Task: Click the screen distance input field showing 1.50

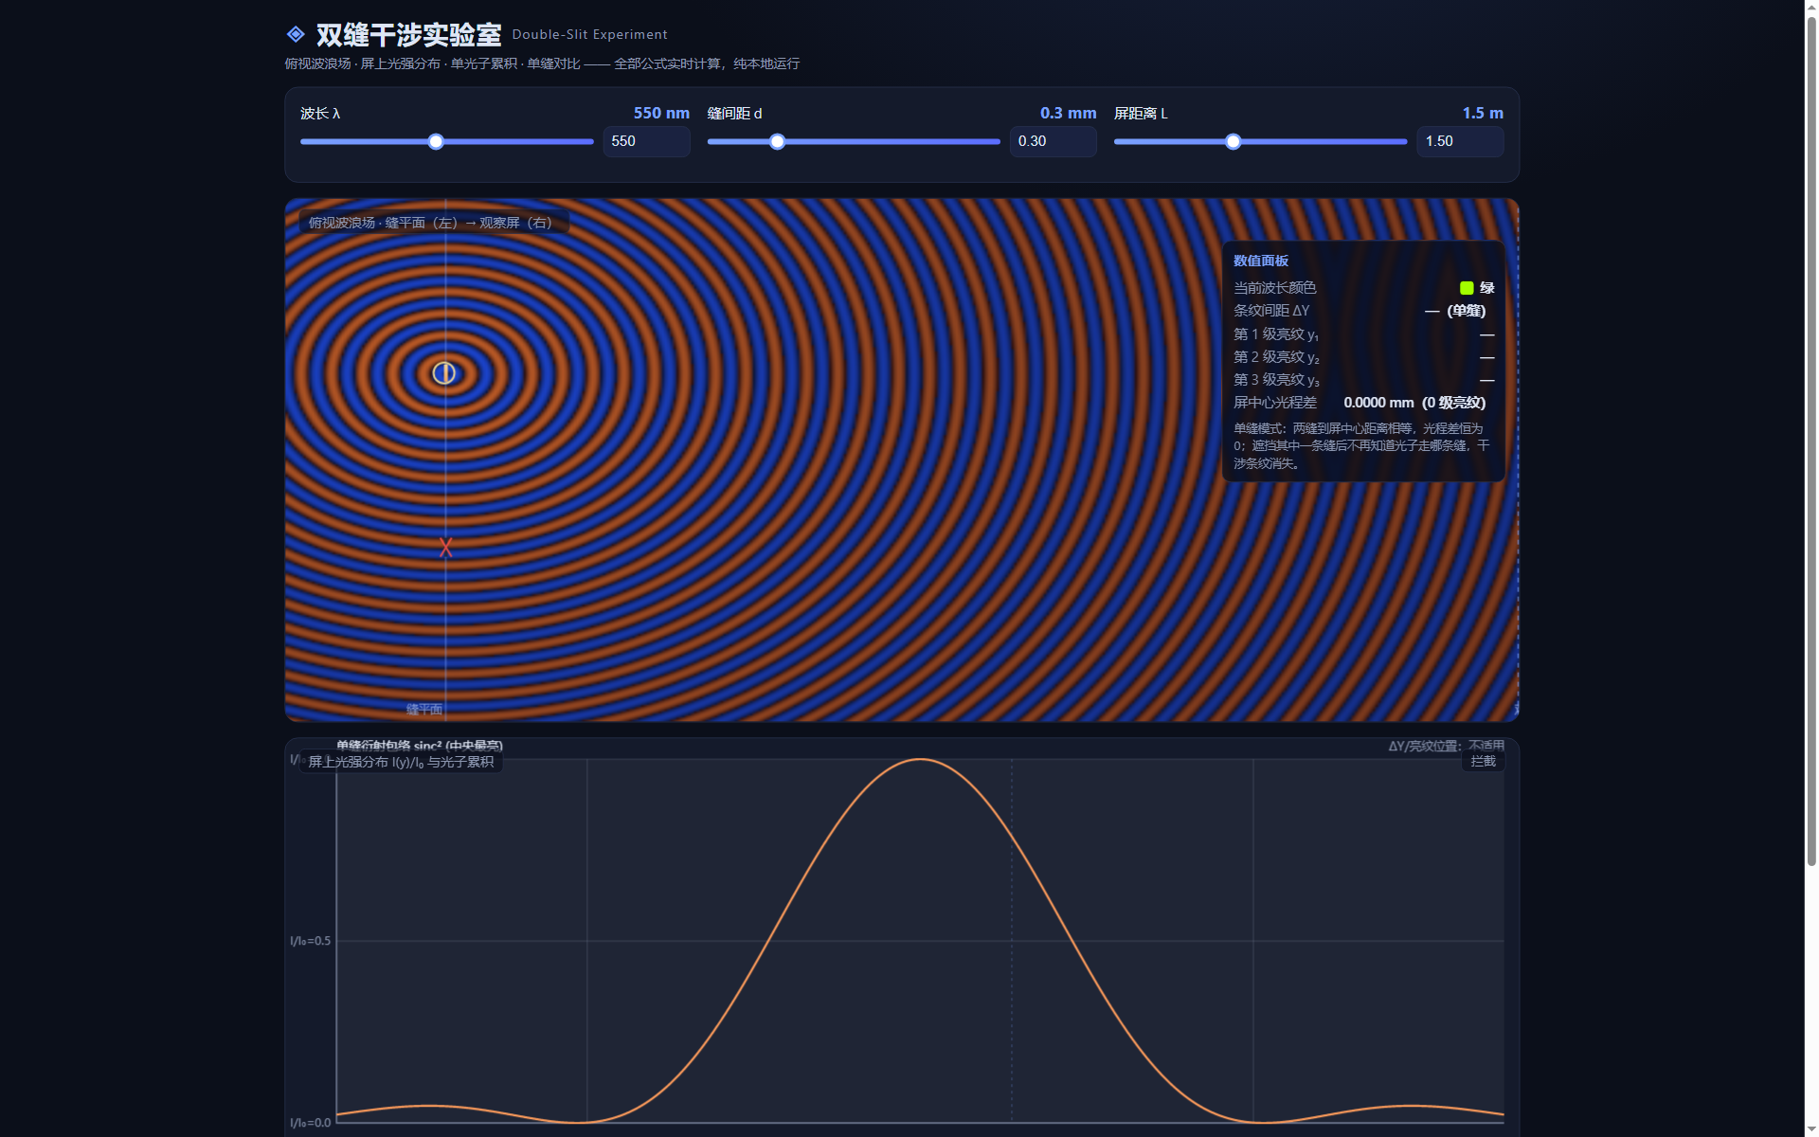Action: 1460,141
